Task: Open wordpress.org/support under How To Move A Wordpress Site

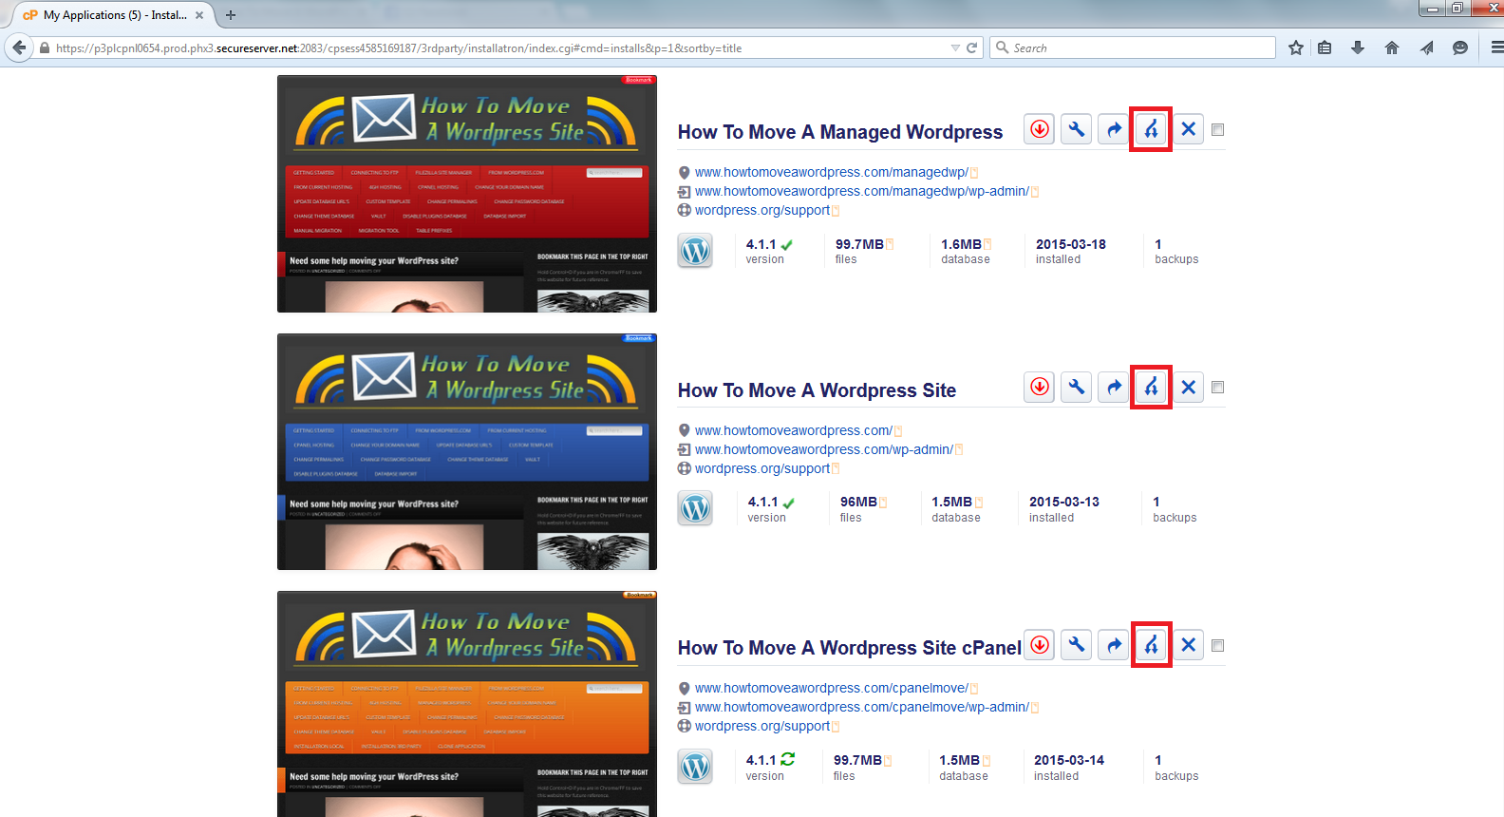Action: [762, 468]
